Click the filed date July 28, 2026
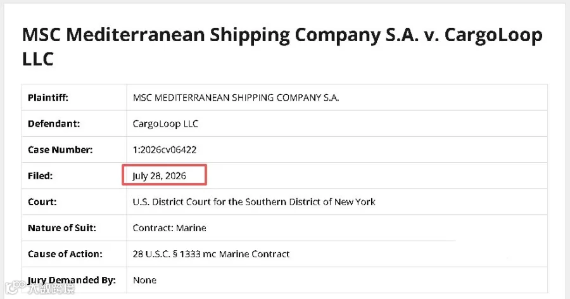 click(159, 176)
